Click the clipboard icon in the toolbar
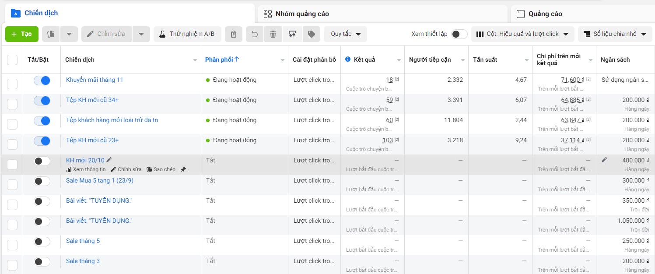 click(233, 34)
